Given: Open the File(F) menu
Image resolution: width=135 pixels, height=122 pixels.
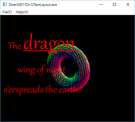Looking at the screenshot, I should pos(7,12).
